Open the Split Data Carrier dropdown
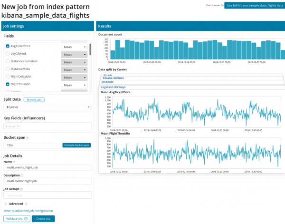 point(47,107)
